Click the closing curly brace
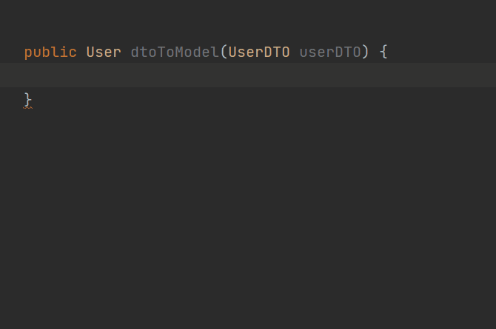 click(28, 100)
